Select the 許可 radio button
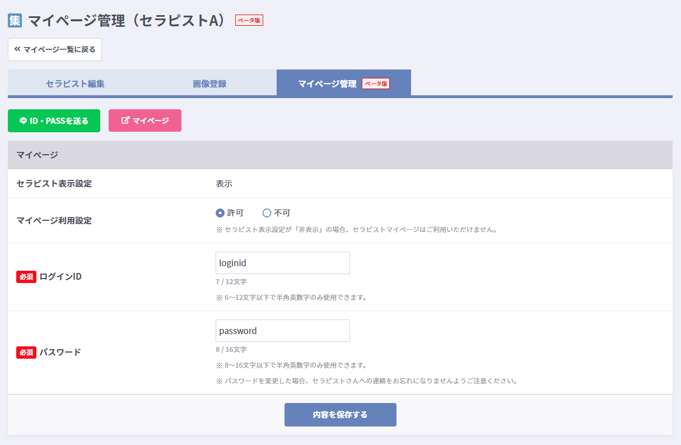The image size is (681, 445). point(220,213)
